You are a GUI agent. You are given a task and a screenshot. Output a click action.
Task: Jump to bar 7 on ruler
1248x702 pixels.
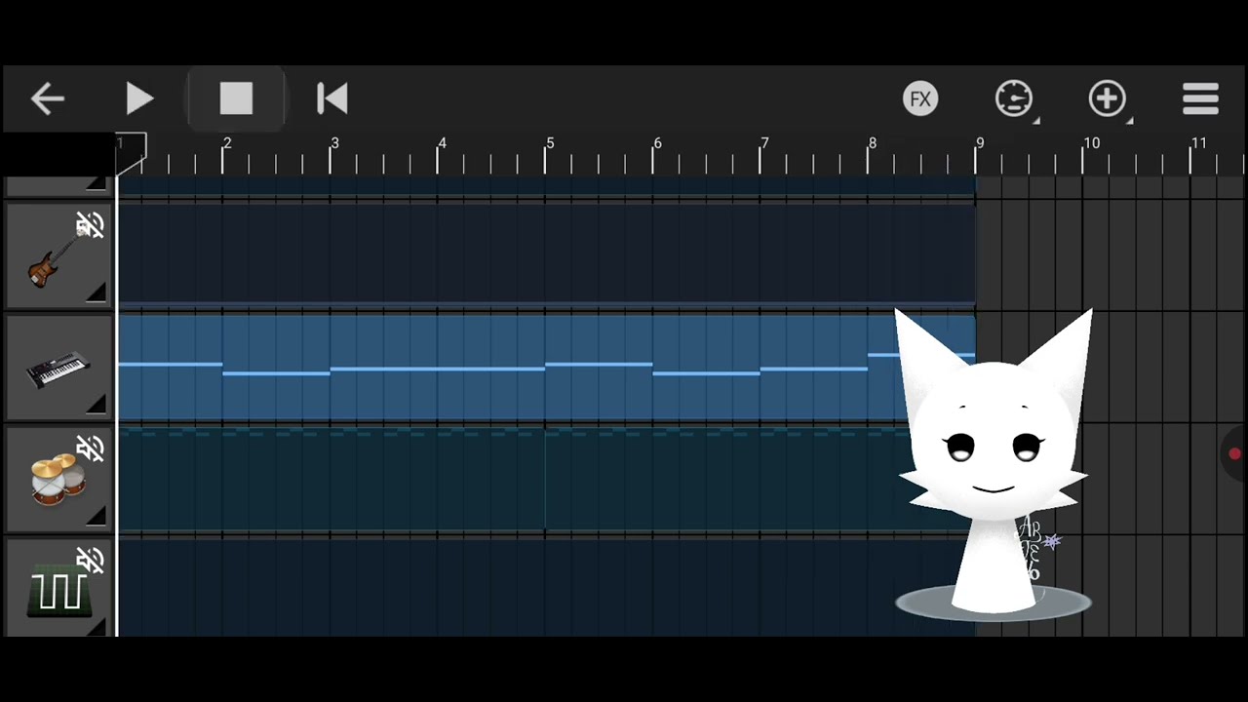pos(764,143)
